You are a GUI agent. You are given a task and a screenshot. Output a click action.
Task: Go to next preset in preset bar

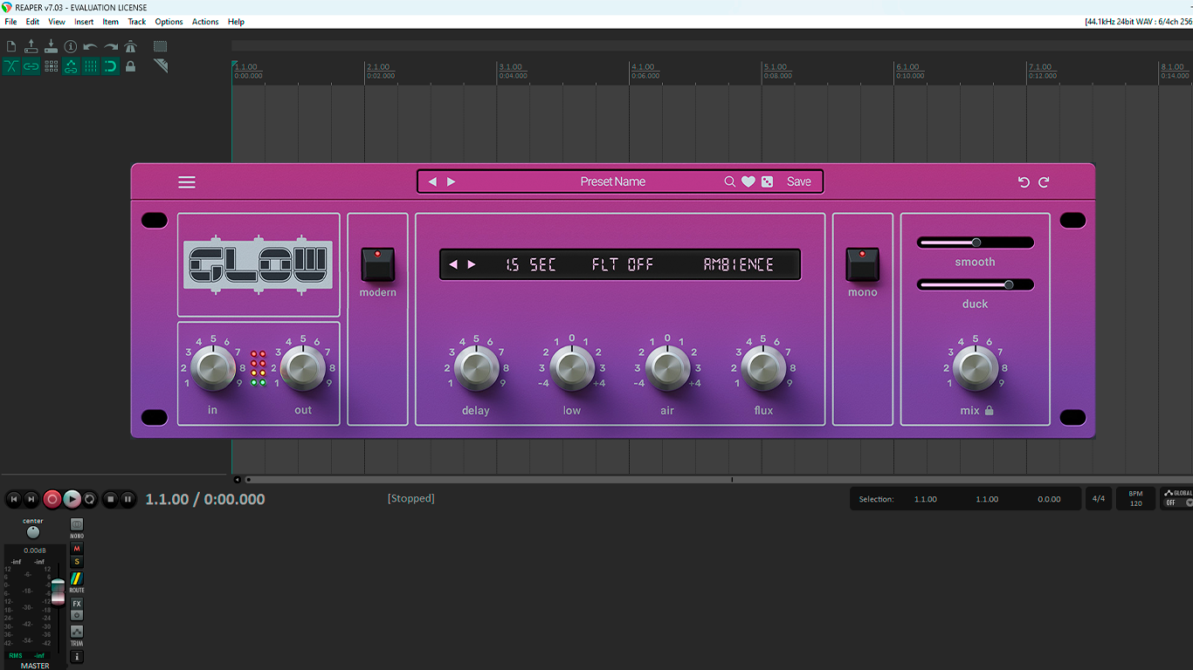pos(452,181)
